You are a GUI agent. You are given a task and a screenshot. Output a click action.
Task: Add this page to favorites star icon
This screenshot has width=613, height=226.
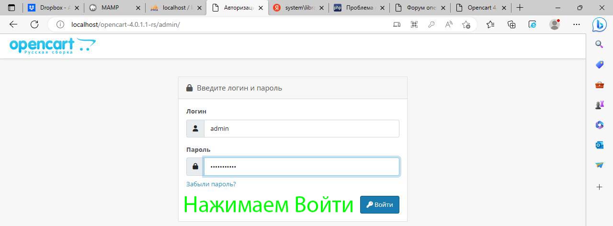click(466, 24)
